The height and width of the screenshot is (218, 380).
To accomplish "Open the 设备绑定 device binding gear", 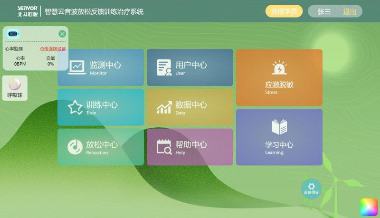I will (312, 189).
